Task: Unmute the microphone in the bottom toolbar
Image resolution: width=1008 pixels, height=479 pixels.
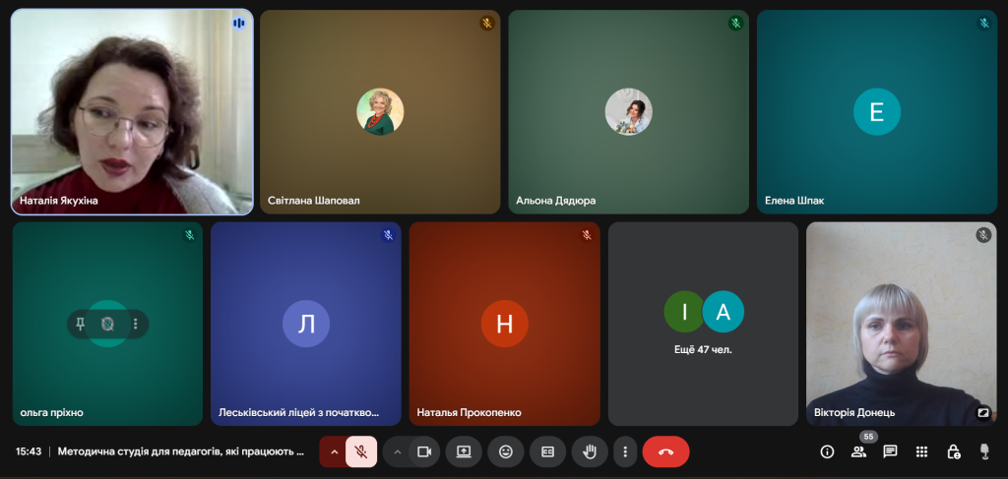Action: 361,451
